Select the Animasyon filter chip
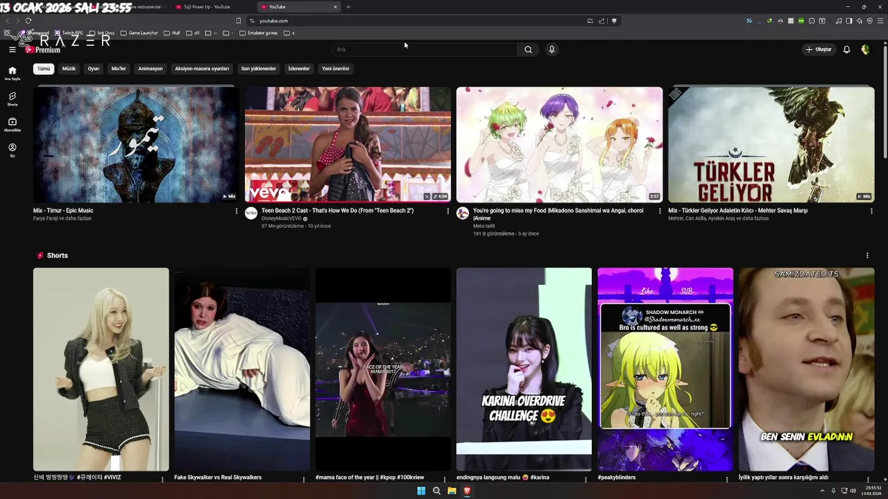The image size is (888, 499). [x=151, y=69]
